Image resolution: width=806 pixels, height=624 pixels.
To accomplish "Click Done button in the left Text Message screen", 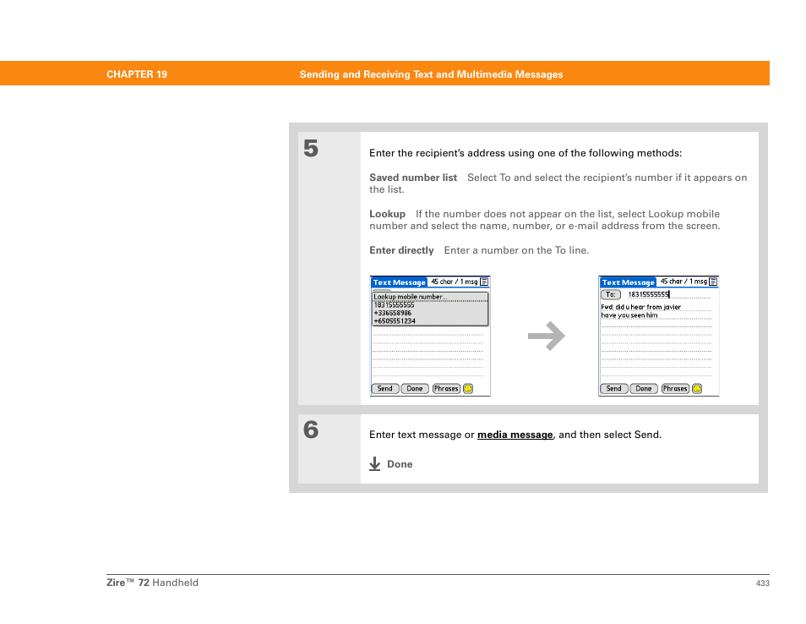I will click(x=415, y=389).
